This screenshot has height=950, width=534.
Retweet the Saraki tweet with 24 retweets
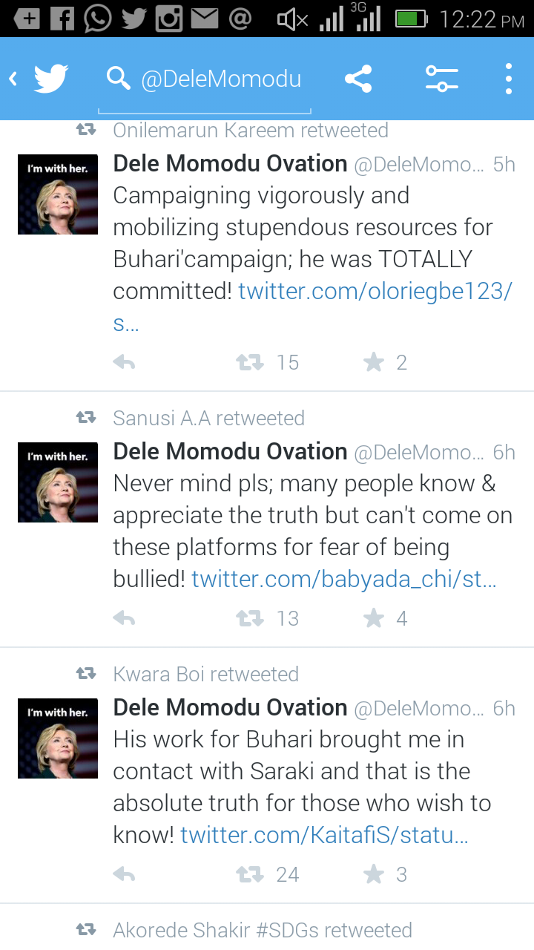(250, 874)
